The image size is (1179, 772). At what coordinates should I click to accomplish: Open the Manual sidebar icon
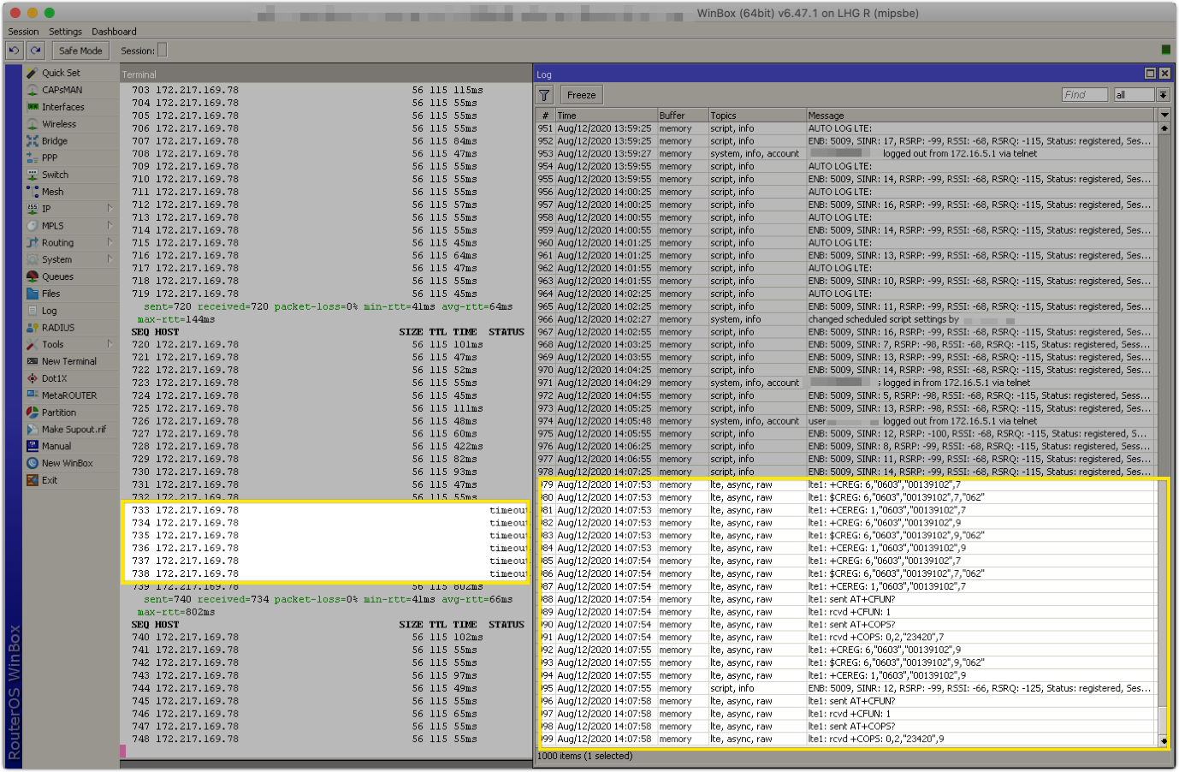(33, 446)
